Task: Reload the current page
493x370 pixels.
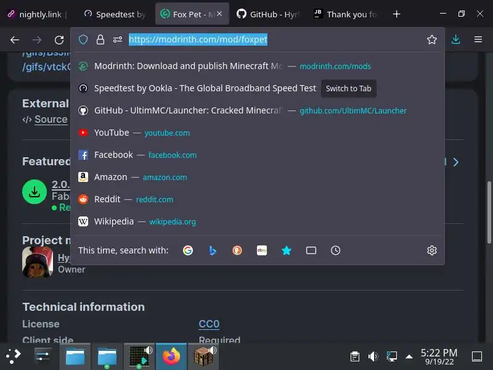Action: tap(59, 40)
